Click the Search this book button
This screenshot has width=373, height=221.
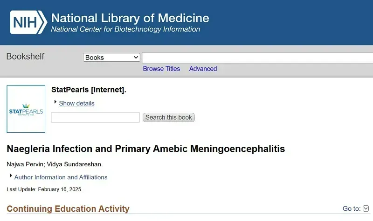click(169, 117)
